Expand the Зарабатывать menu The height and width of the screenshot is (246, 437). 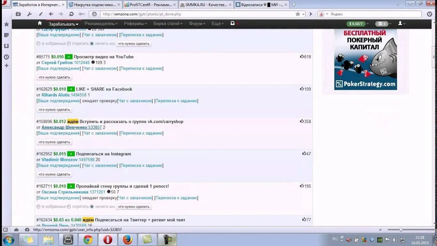click(x=64, y=24)
